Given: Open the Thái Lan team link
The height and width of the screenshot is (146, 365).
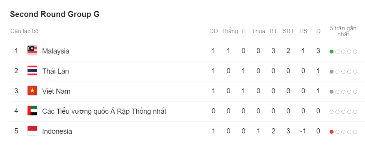Looking at the screenshot, I should point(56,71).
